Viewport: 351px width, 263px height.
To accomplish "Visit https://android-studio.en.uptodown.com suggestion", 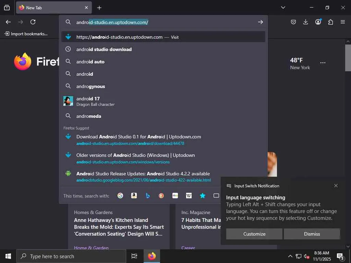I will (163, 37).
